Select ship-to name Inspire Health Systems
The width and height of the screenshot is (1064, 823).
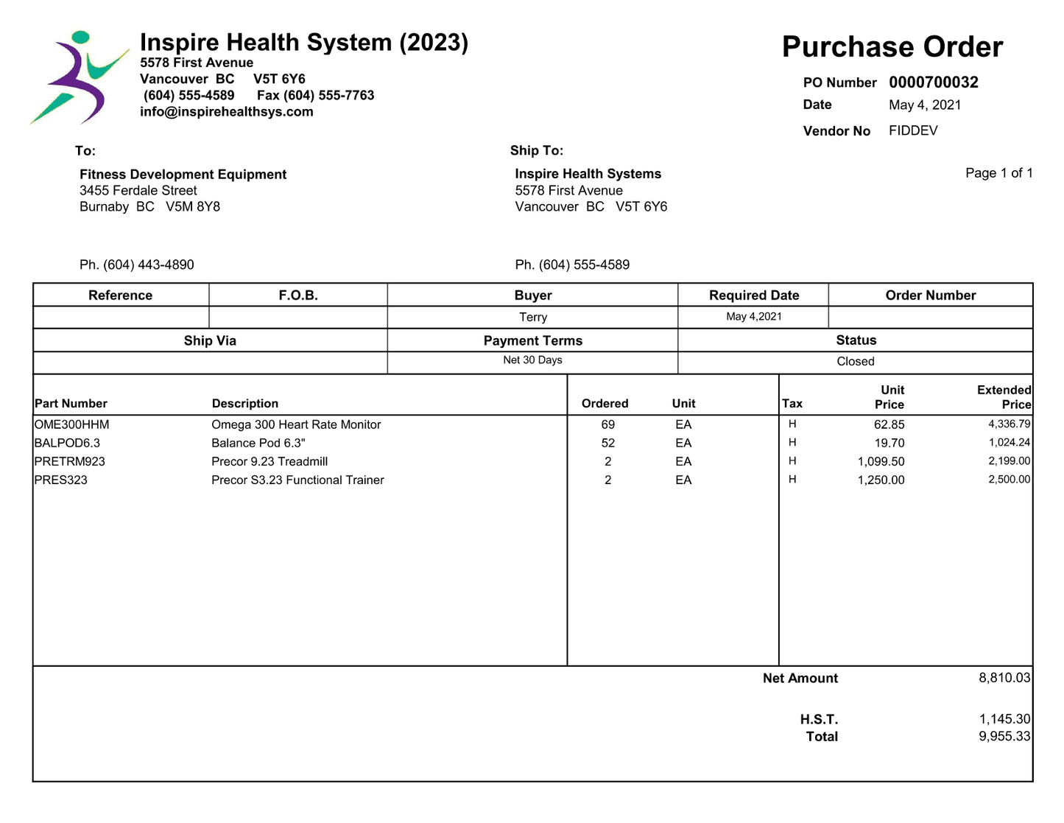click(588, 174)
